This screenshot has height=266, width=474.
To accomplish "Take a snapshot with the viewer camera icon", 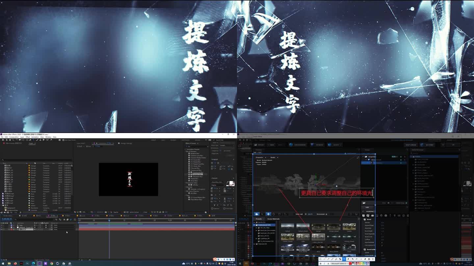I will (106, 212).
